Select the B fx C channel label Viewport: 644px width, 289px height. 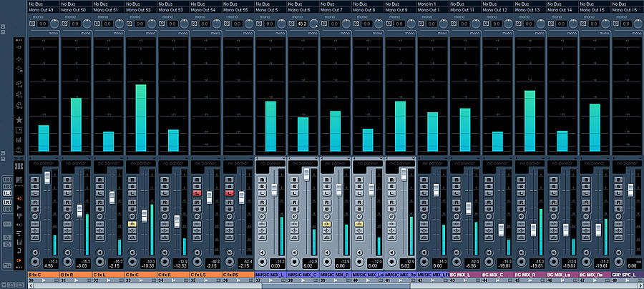[44, 274]
